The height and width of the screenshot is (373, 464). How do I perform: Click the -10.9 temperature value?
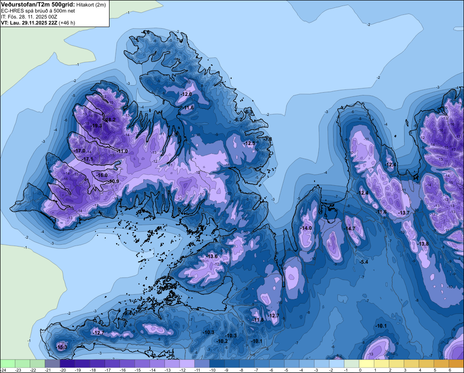(114, 181)
